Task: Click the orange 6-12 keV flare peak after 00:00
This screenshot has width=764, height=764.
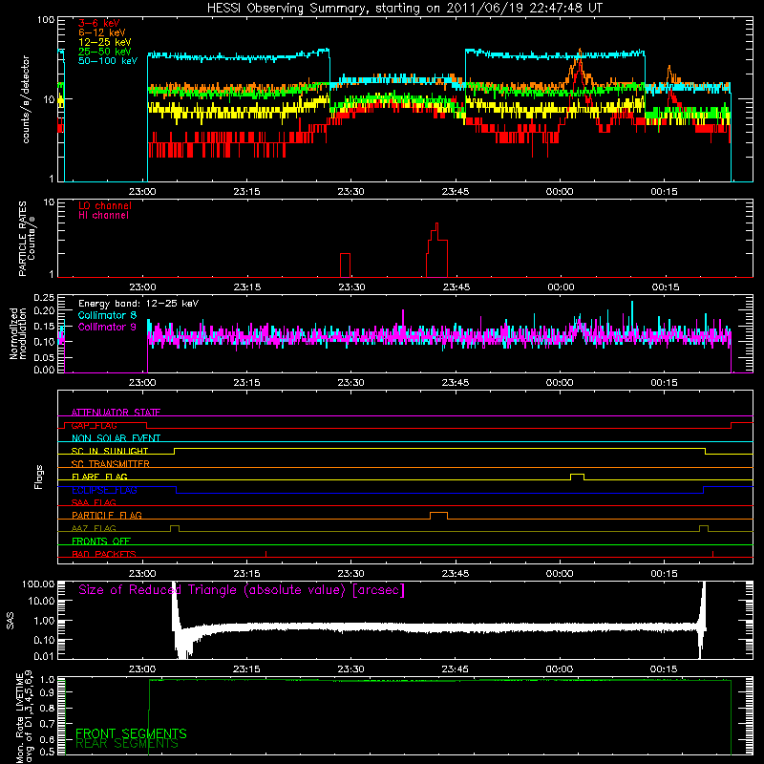Action: [x=580, y=51]
